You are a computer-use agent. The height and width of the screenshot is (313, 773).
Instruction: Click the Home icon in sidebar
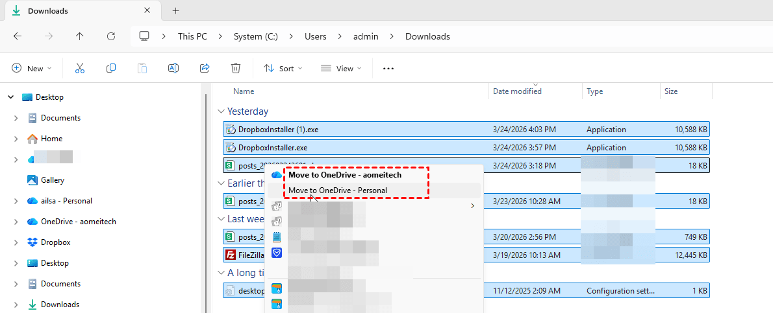point(32,139)
